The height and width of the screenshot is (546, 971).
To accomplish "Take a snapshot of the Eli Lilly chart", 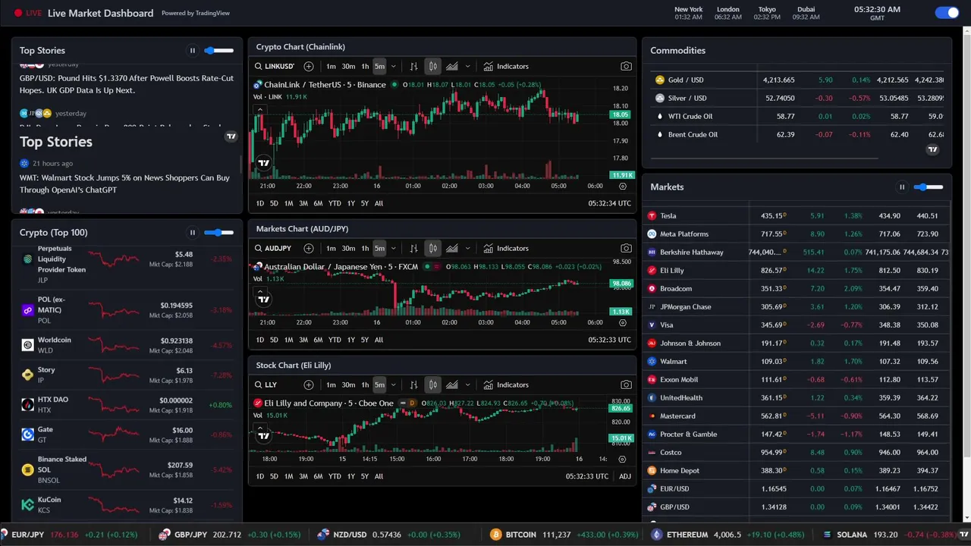I will [626, 385].
